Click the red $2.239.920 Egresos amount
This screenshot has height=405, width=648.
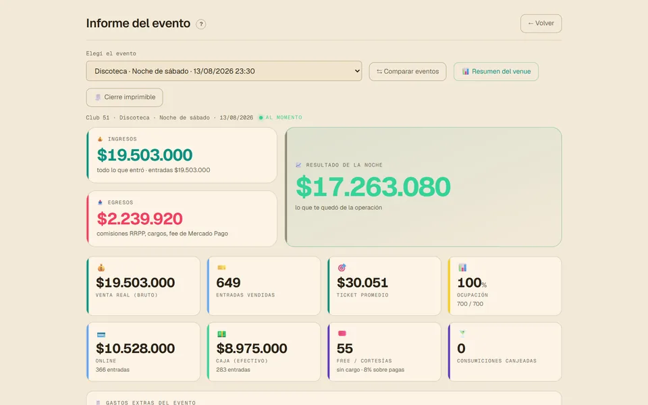140,219
